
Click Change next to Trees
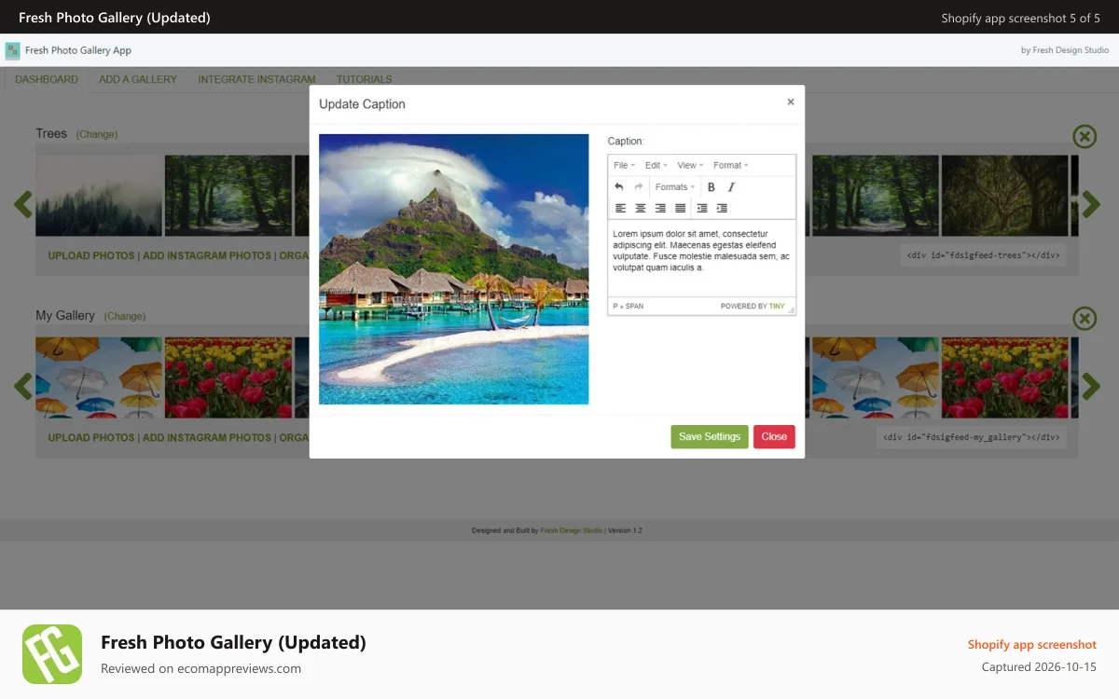point(97,134)
